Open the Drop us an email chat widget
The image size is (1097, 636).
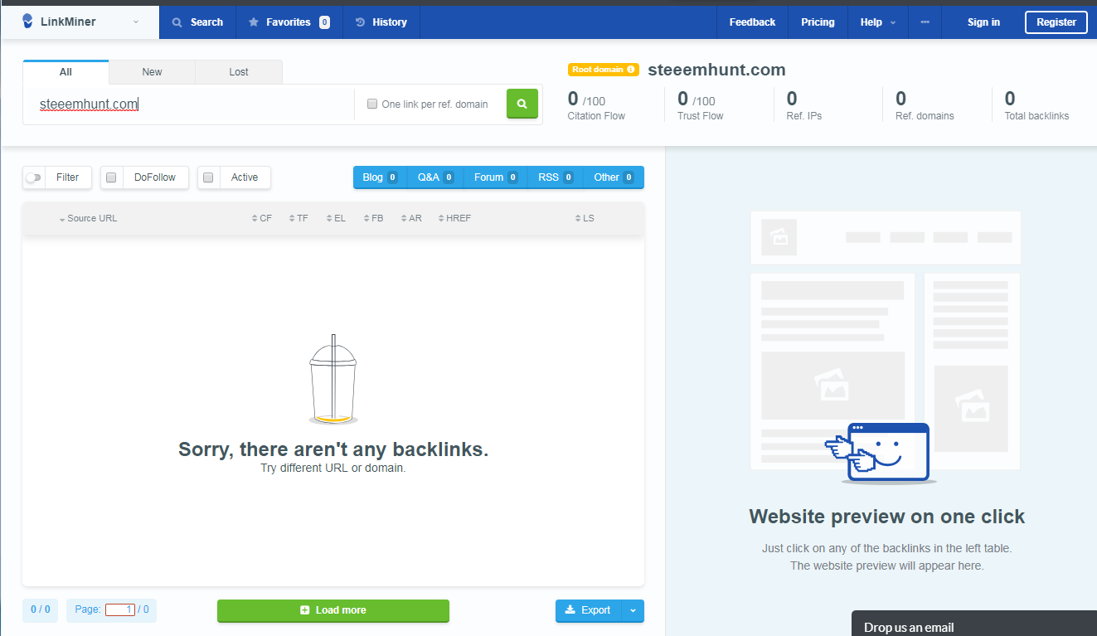tap(974, 624)
